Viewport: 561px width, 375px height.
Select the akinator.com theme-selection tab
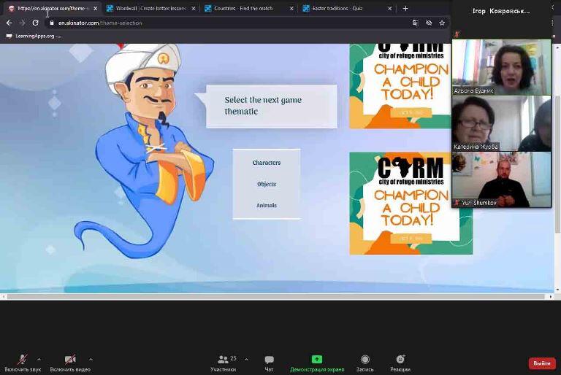(53, 8)
